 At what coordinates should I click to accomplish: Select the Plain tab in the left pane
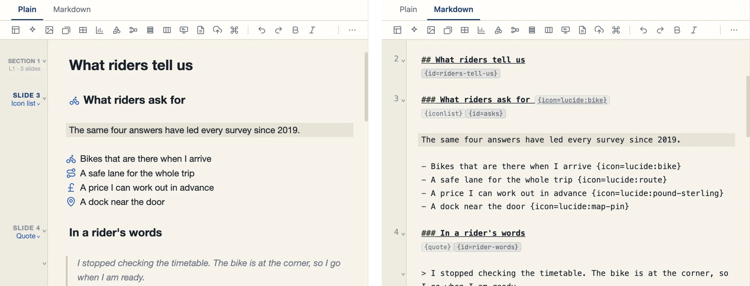pyautogui.click(x=27, y=9)
